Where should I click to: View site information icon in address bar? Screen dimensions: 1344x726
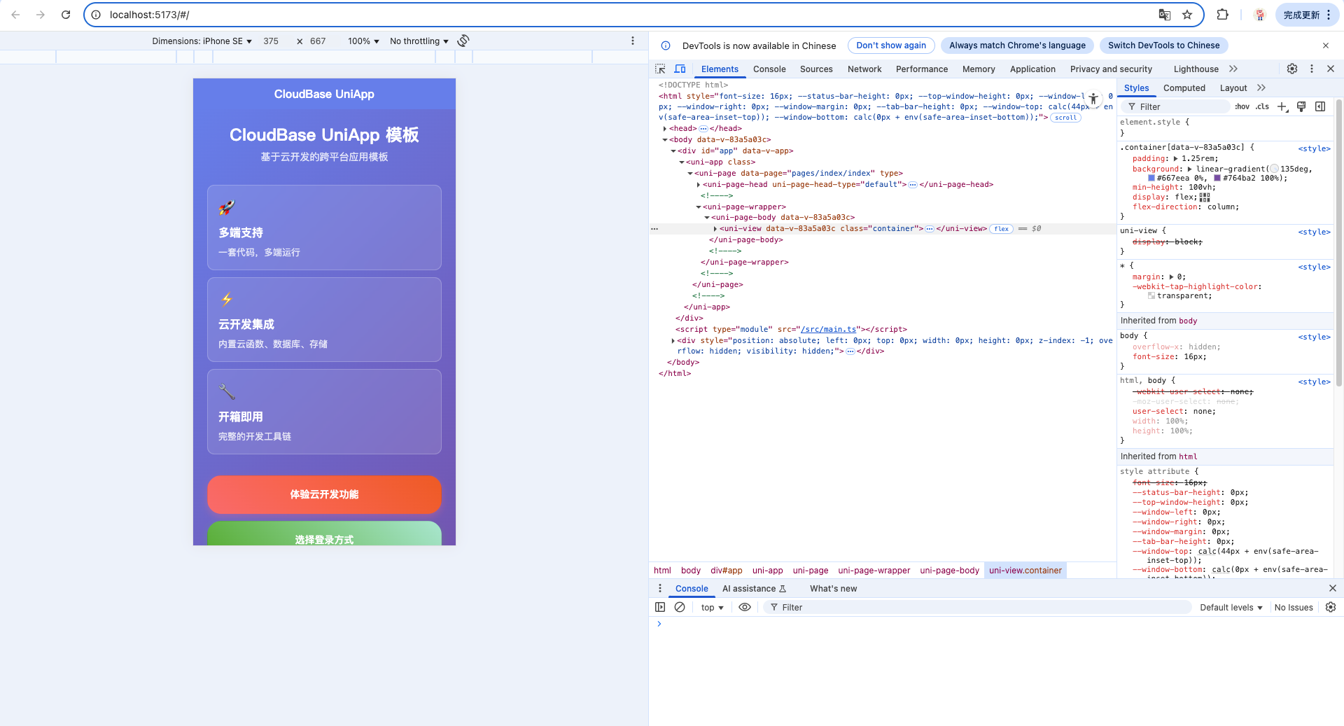click(x=96, y=15)
